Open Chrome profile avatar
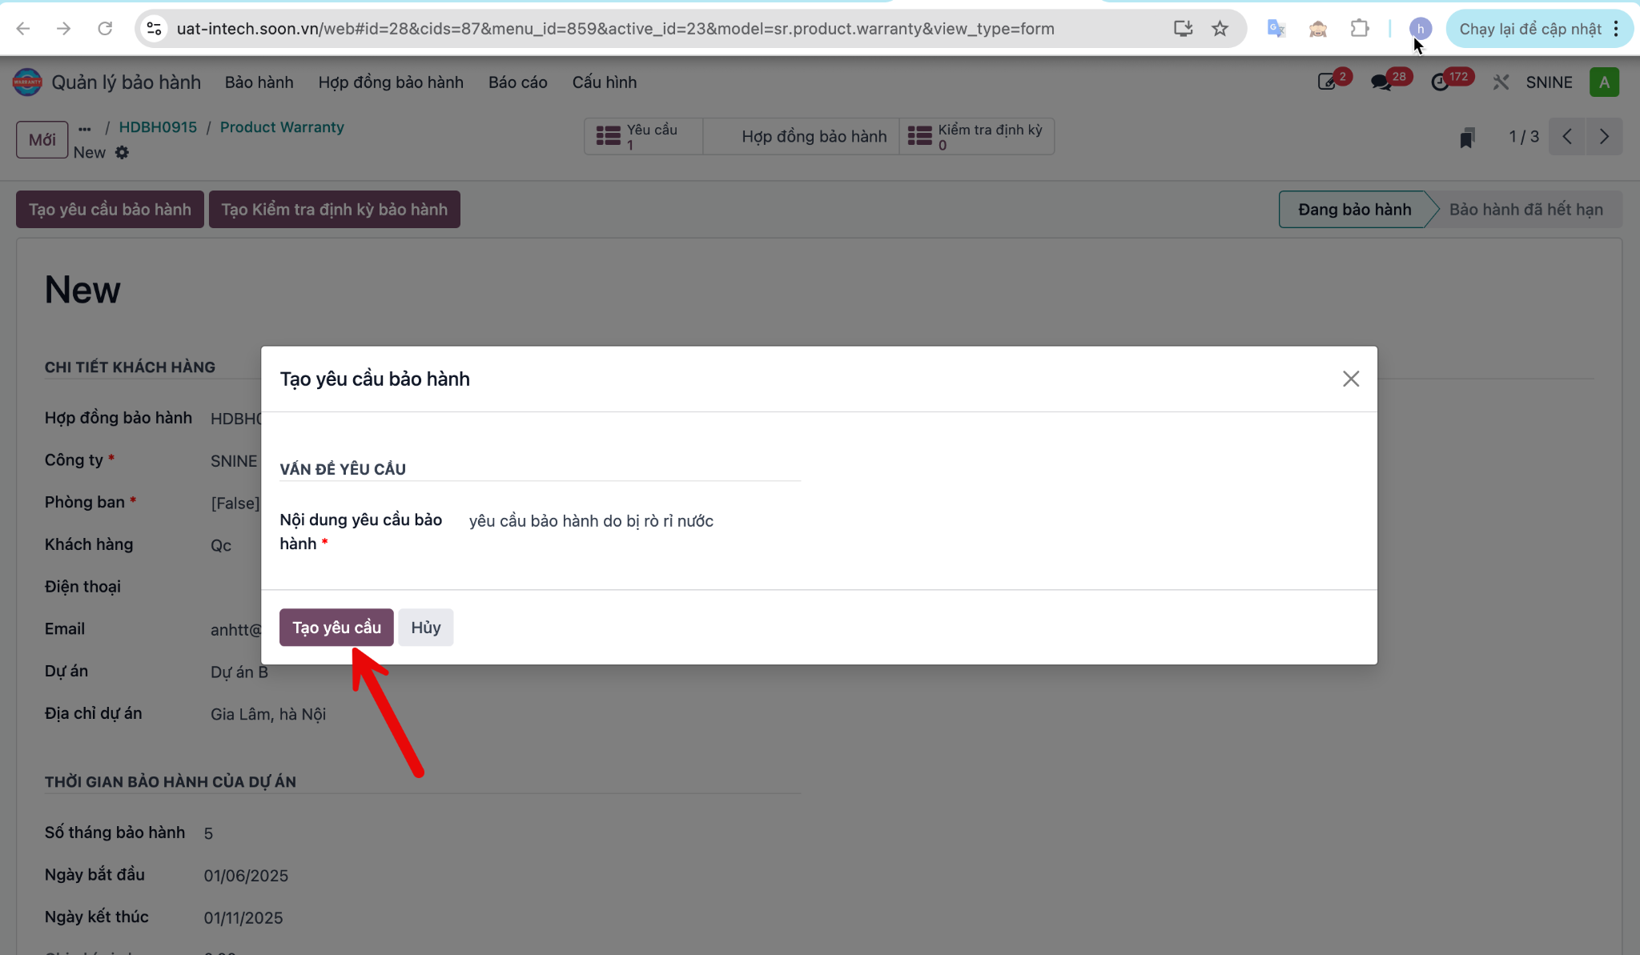 coord(1420,29)
